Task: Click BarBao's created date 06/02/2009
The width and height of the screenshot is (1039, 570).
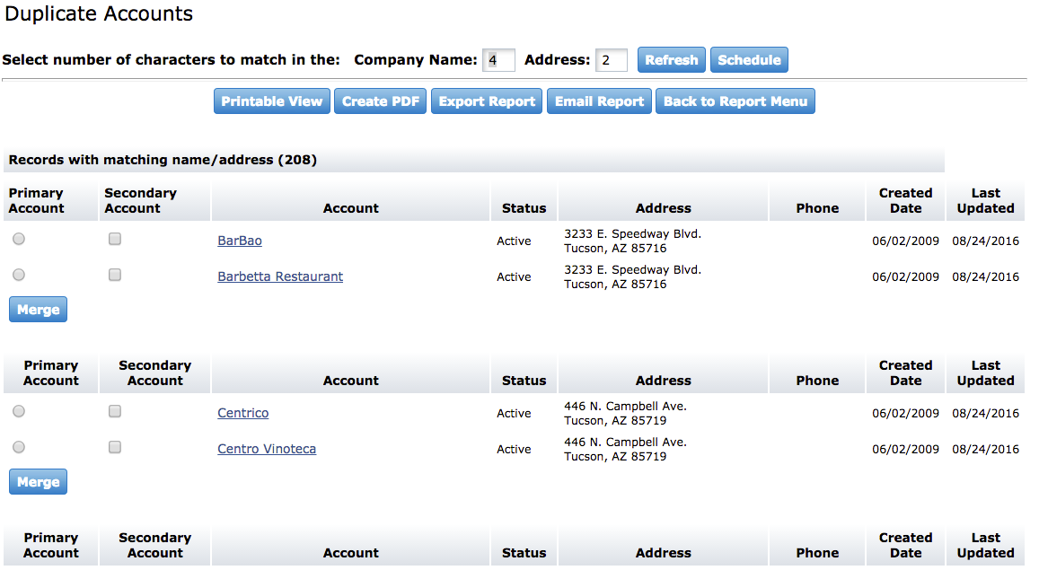Action: coord(905,241)
